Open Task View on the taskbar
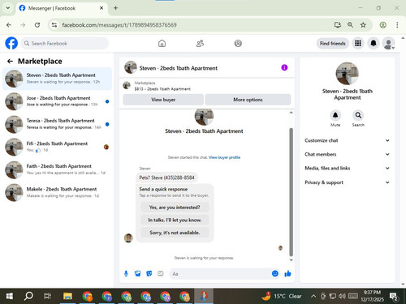406x304 pixels. pyautogui.click(x=47, y=296)
